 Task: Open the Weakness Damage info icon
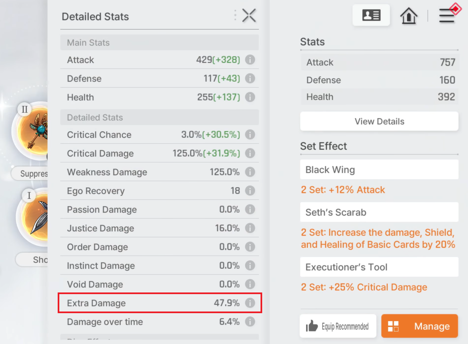(x=250, y=172)
